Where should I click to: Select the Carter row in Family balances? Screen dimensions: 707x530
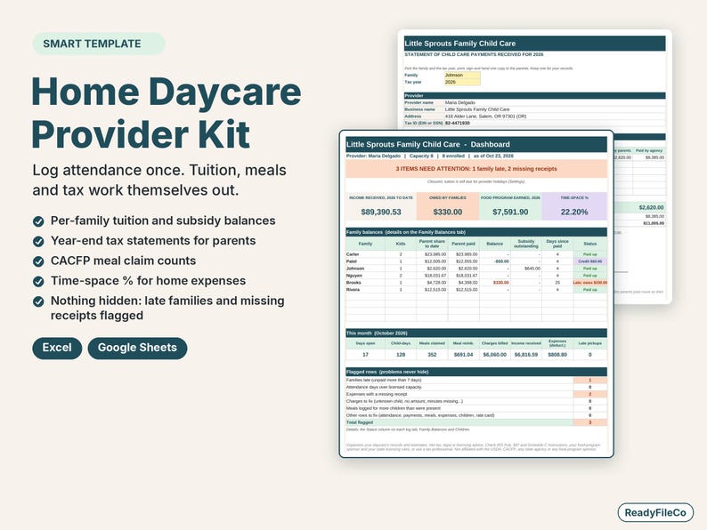[476, 254]
